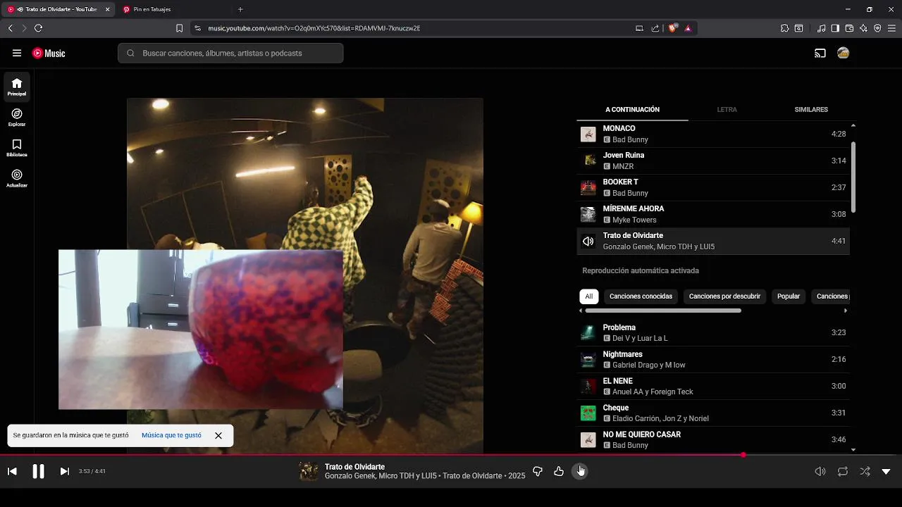Image resolution: width=902 pixels, height=507 pixels.
Task: Toggle the browser sidebar panel
Action: pos(835,28)
